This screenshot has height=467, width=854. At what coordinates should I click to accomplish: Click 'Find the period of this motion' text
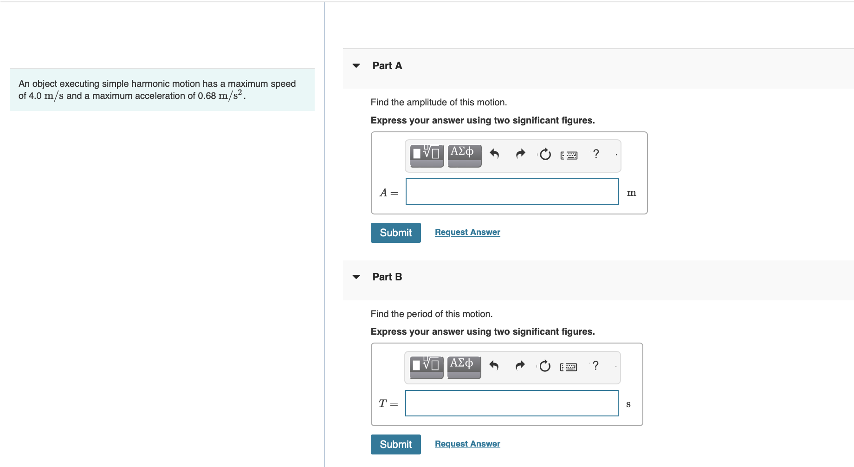(x=432, y=314)
